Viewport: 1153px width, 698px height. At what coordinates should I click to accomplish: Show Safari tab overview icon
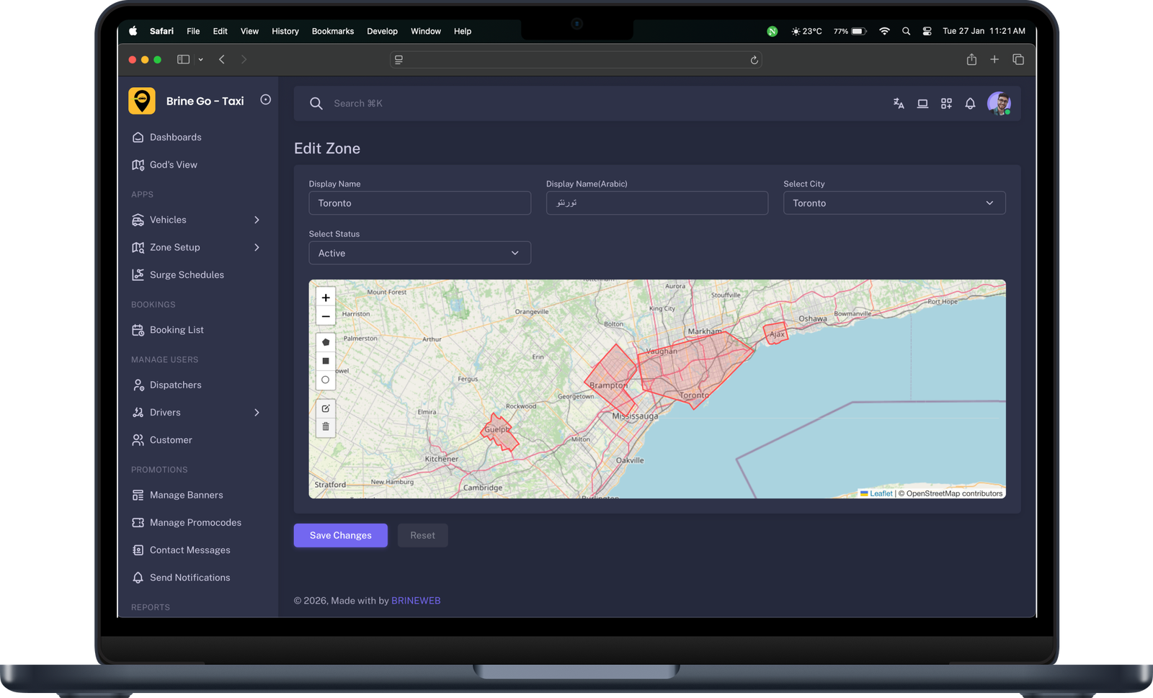[1018, 59]
